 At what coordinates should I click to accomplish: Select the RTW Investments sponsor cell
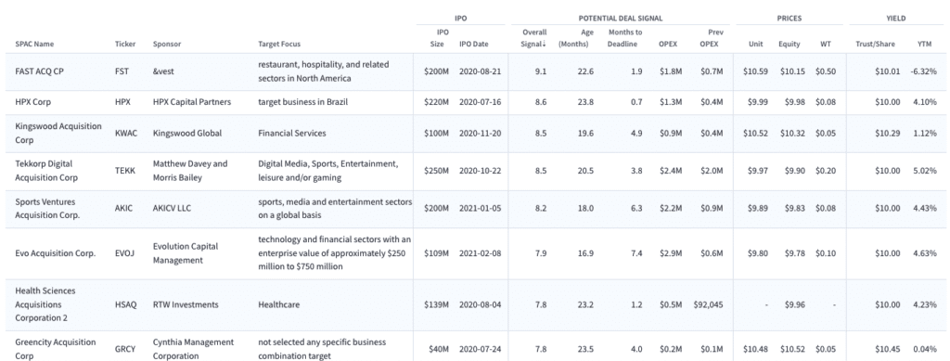[x=185, y=305]
